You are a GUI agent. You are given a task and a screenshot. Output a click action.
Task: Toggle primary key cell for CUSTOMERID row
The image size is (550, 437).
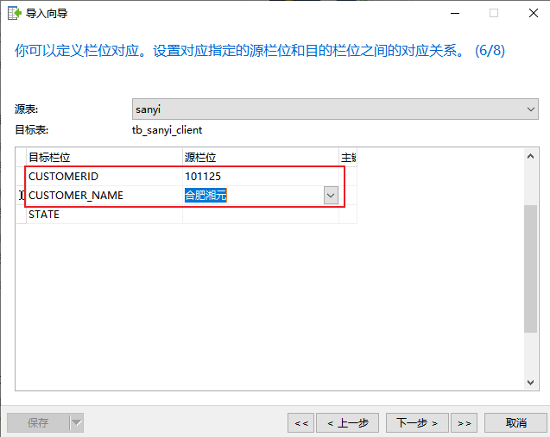(348, 177)
